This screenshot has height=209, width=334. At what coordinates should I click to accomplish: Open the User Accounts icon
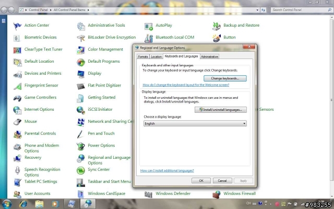(17, 194)
